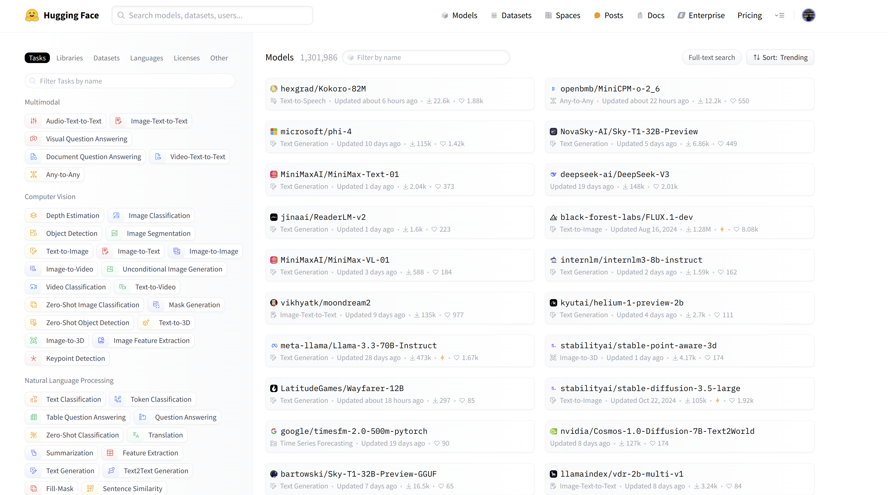888x495 pixels.
Task: Click the Any-to-Any task icon
Action: click(34, 174)
